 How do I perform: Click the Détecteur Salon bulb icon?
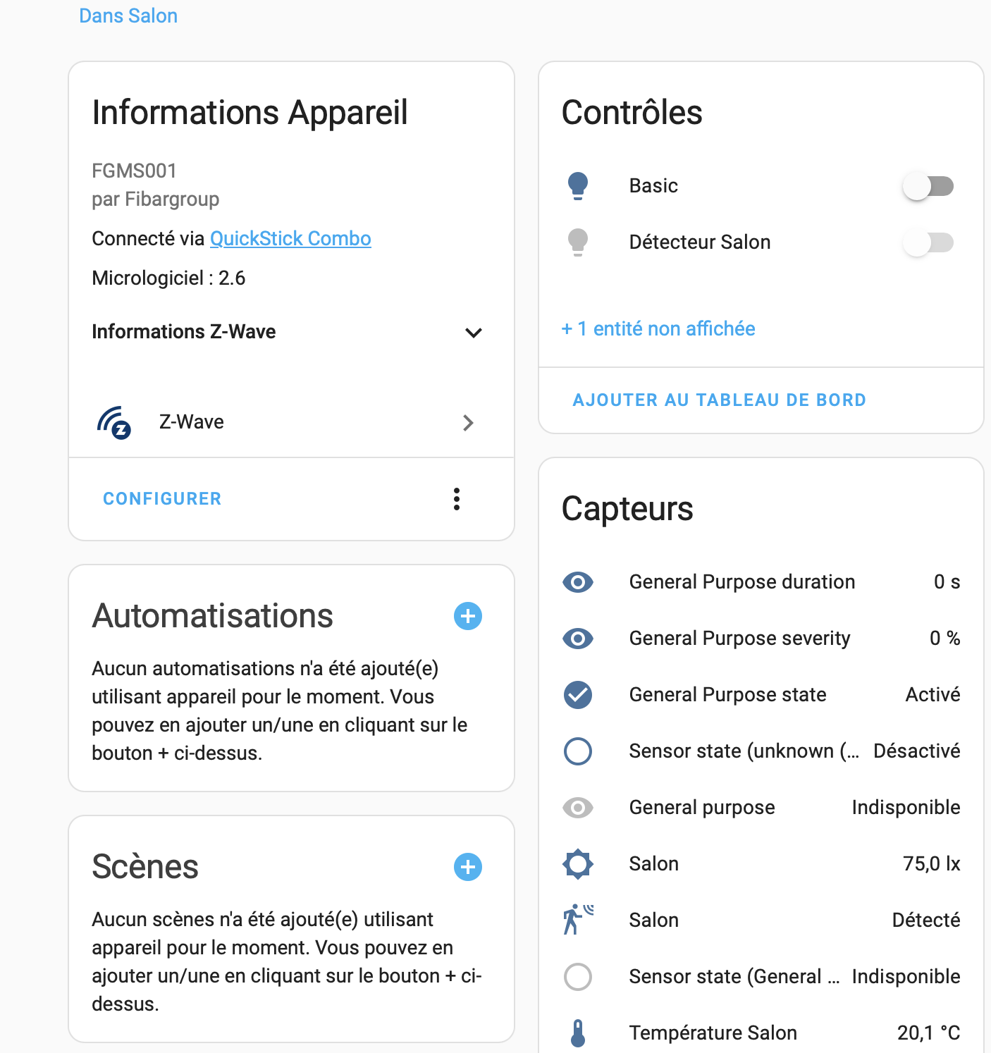(578, 242)
